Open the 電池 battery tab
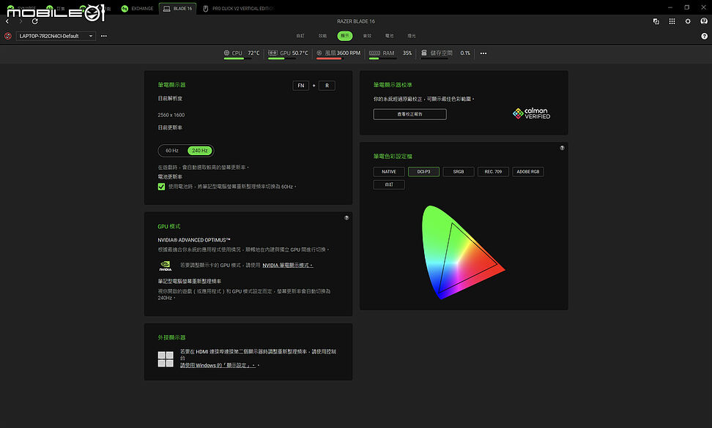This screenshot has height=428, width=712. point(389,36)
